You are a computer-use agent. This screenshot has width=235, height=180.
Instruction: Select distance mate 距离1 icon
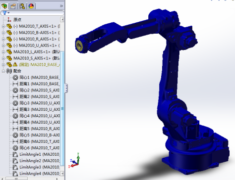(15, 84)
